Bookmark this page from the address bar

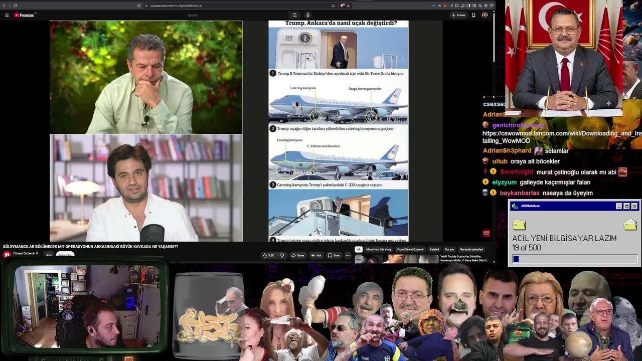(x=139, y=6)
